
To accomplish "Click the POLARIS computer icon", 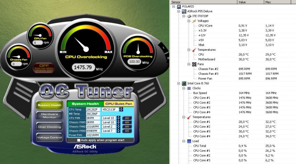I will (x=179, y=7).
